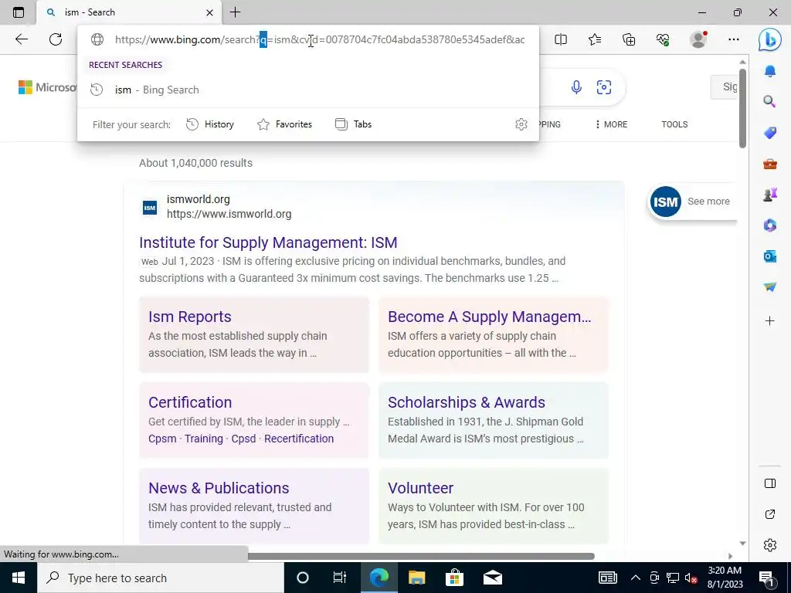Open News & Publications sublink
The image size is (791, 593).
[x=219, y=488]
